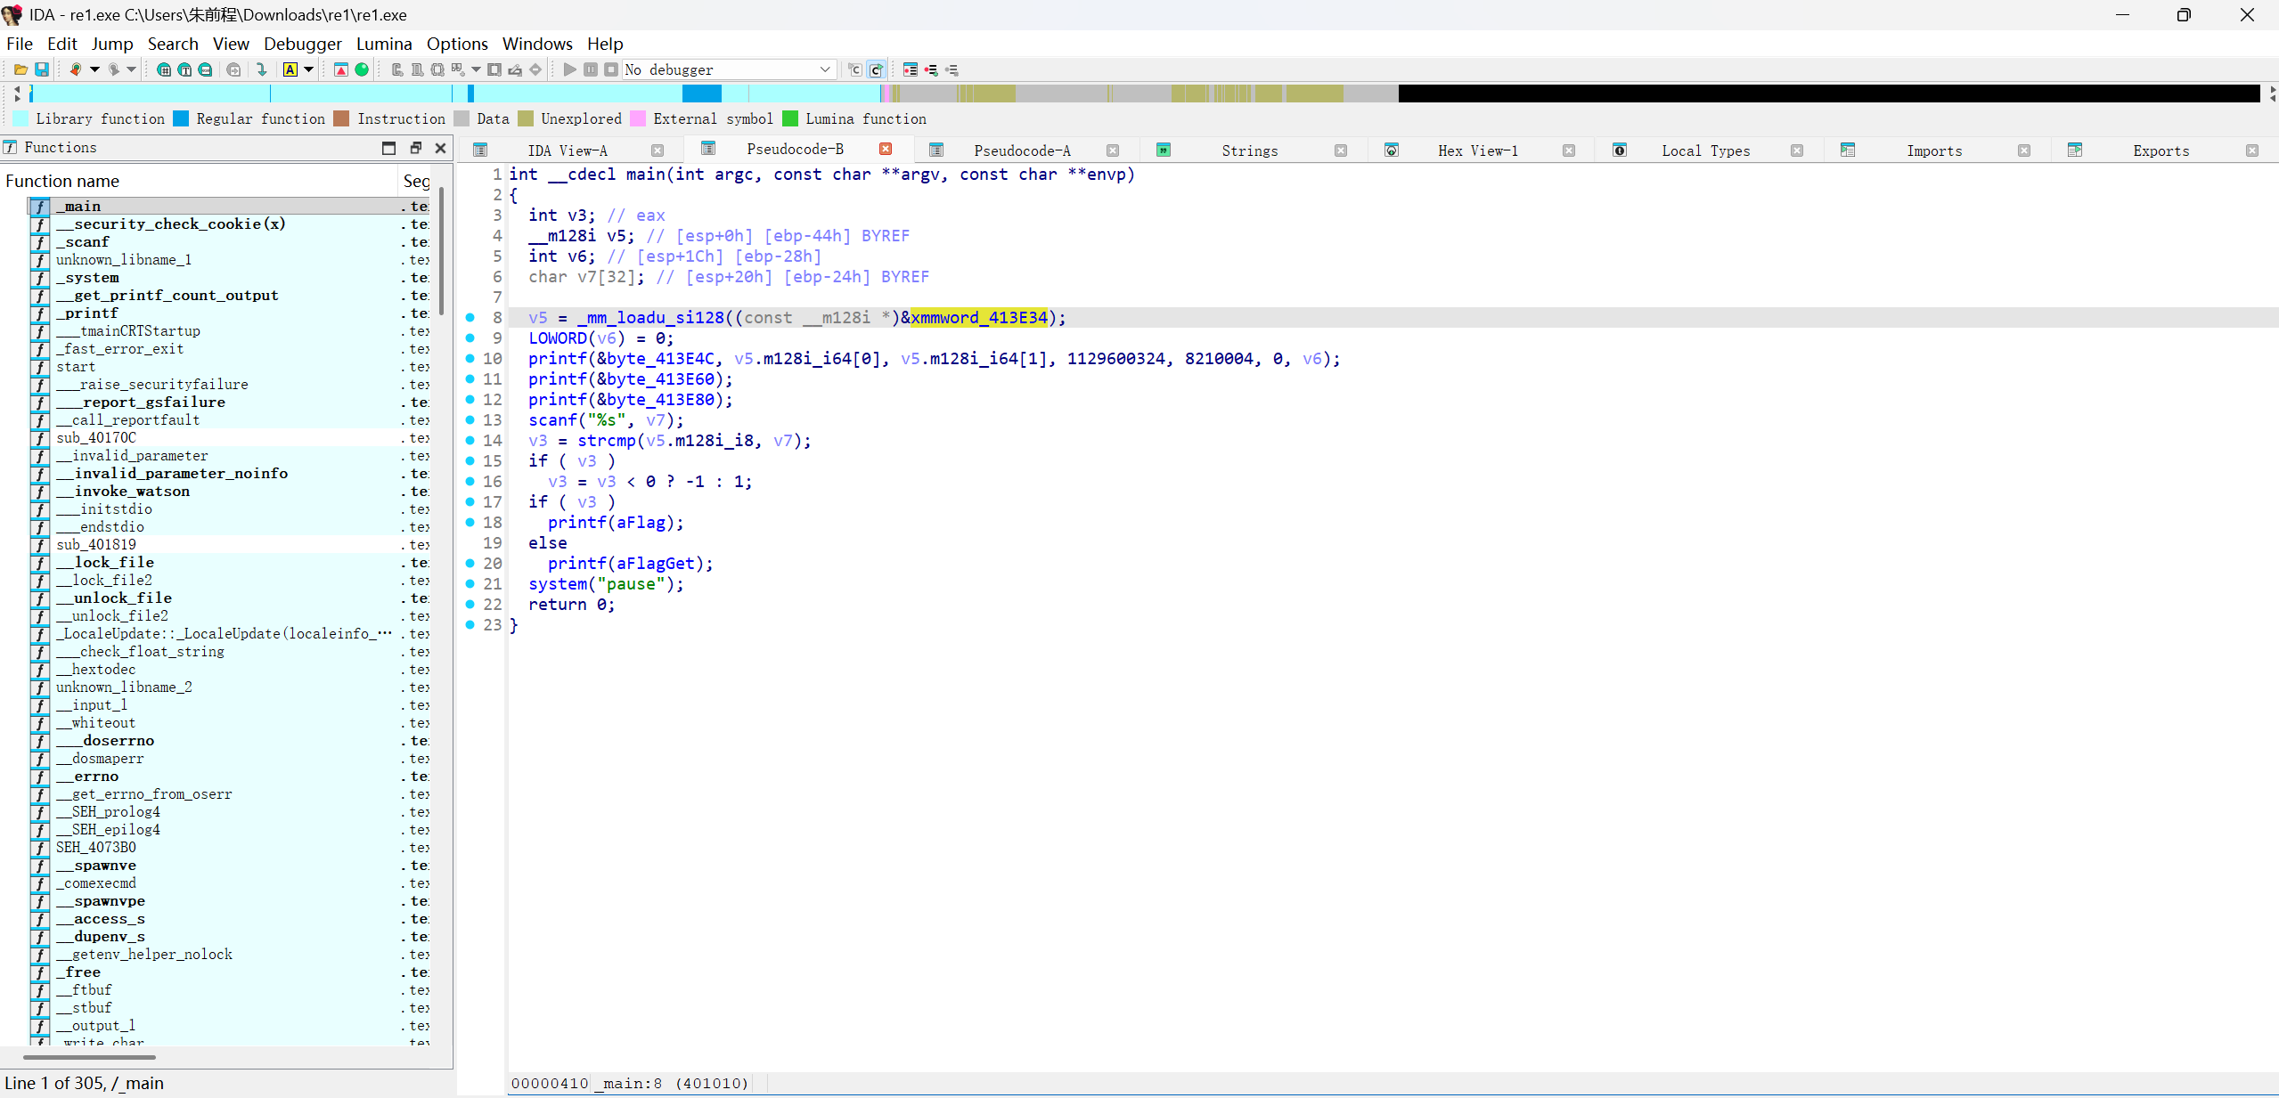Close the Pseudocode-B tab
The image size is (2279, 1098).
886,149
